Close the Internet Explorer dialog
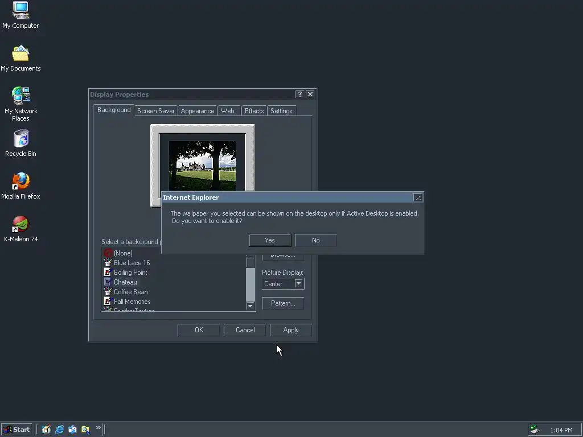This screenshot has height=437, width=583. coord(417,197)
